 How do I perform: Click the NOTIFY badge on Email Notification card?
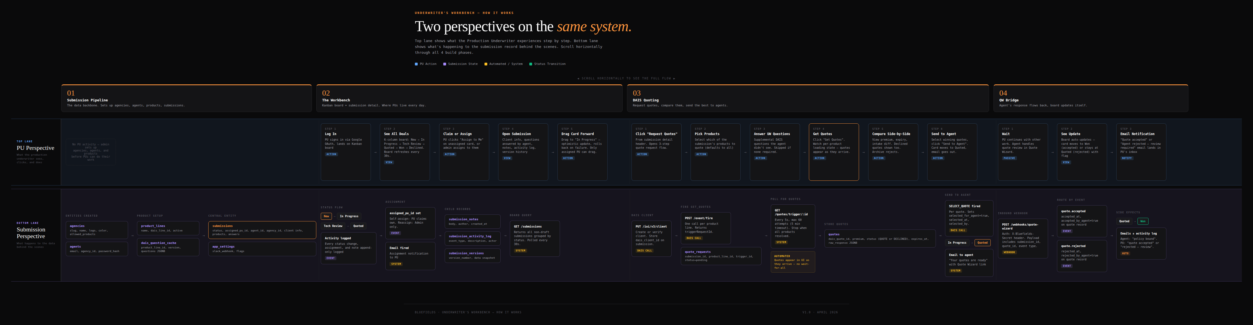(x=1127, y=158)
